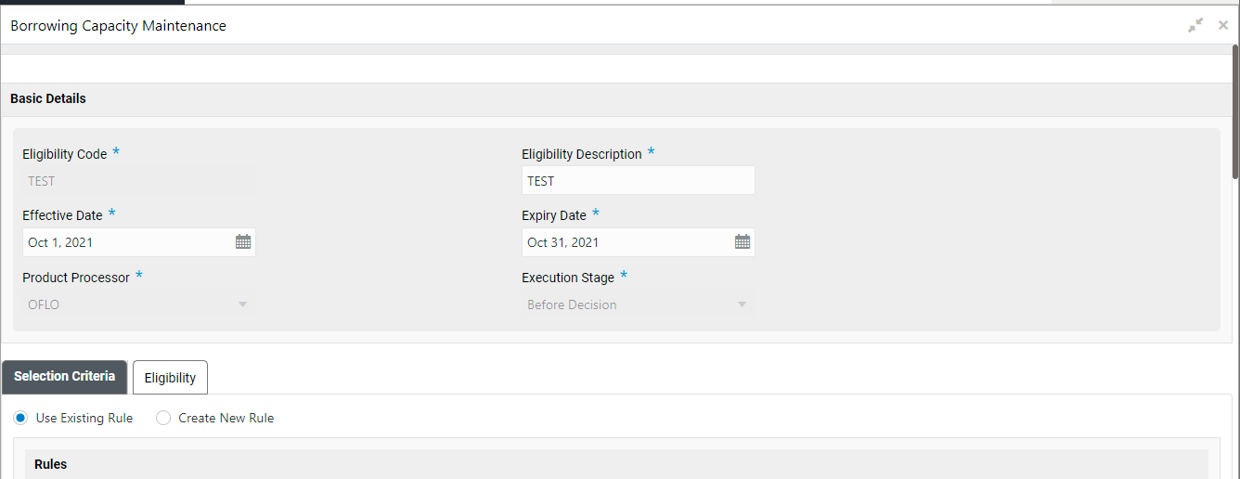Viewport: 1240px width, 479px height.
Task: Open the Expiry Date calendar picker
Action: (x=743, y=242)
